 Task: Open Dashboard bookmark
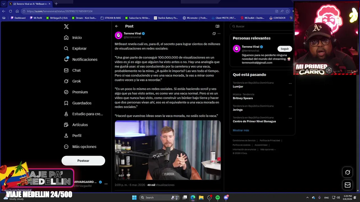coord(18,18)
